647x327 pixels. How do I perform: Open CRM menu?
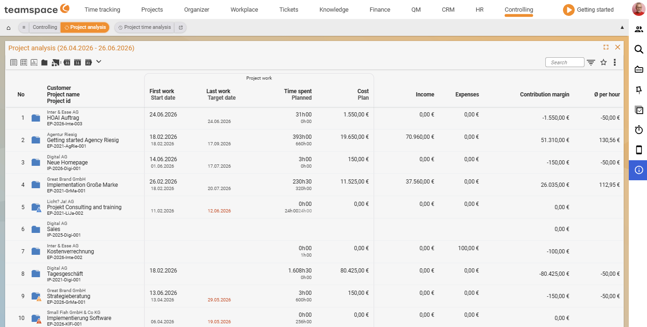(x=448, y=9)
